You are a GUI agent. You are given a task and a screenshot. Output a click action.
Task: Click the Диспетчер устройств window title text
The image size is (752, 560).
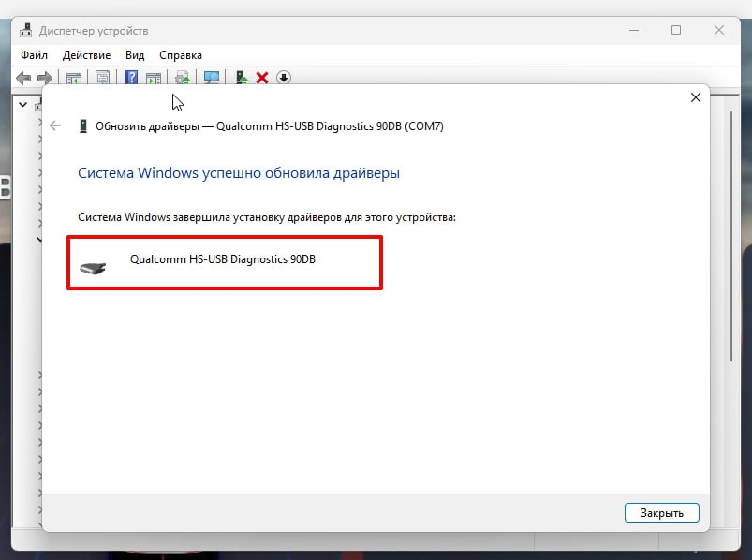click(x=94, y=31)
